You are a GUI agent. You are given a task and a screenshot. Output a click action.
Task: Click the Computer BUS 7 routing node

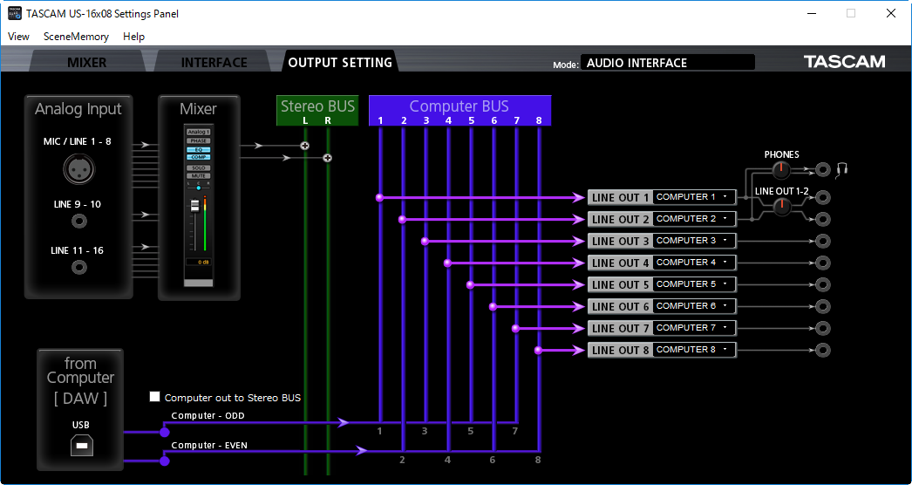tap(515, 328)
